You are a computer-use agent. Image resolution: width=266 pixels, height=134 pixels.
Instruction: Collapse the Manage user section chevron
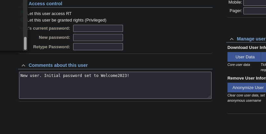click(232, 39)
